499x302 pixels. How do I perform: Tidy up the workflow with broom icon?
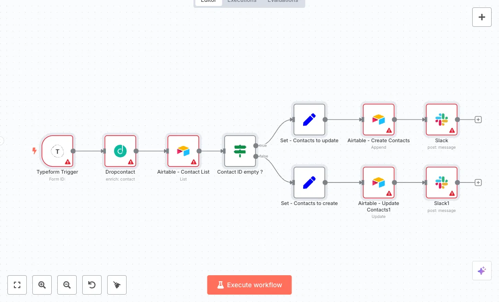[117, 285]
